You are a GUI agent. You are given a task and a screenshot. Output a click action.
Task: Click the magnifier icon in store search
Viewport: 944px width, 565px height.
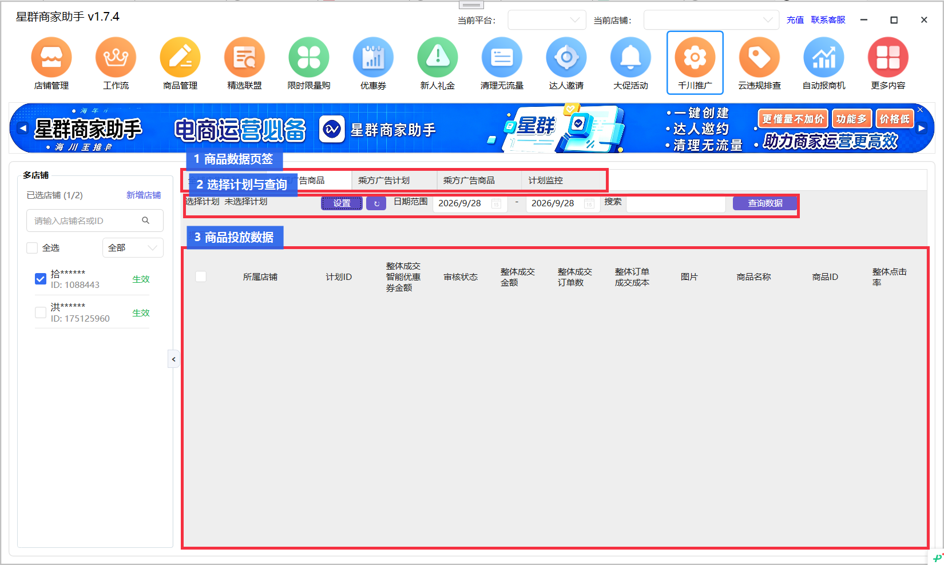(x=146, y=221)
